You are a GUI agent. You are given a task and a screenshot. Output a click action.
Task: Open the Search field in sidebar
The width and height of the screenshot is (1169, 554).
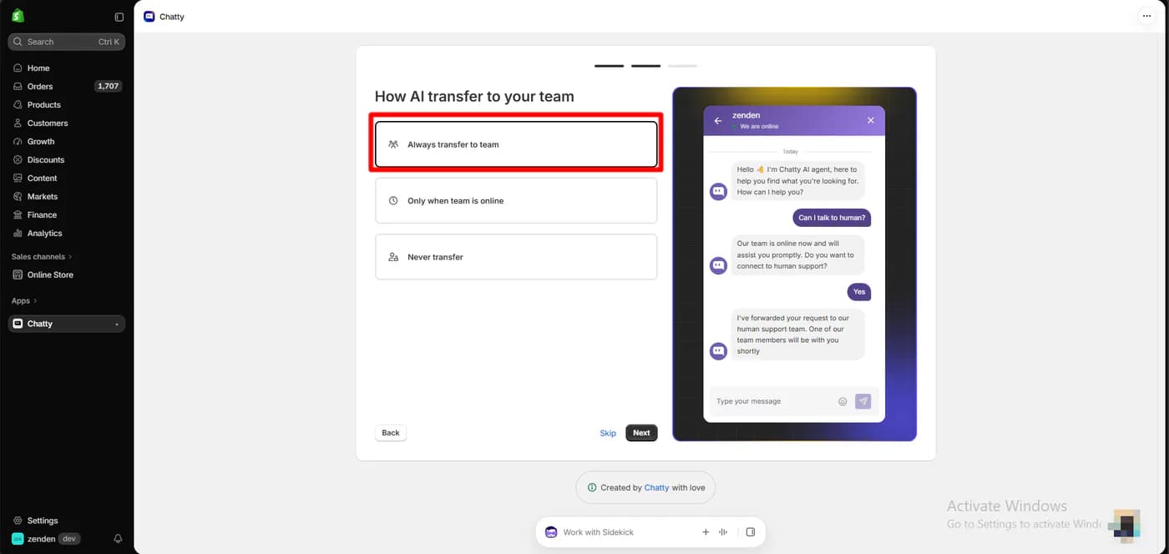pos(67,42)
